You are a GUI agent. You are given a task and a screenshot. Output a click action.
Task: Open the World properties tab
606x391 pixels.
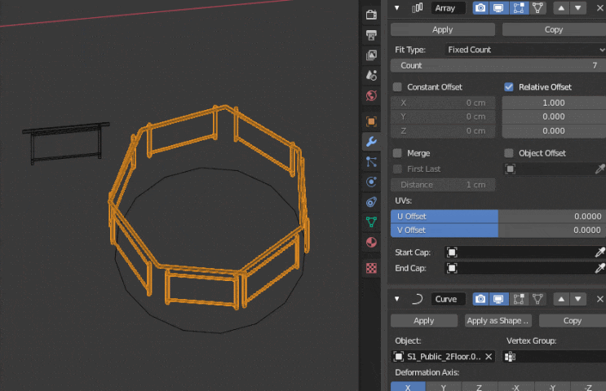(371, 95)
